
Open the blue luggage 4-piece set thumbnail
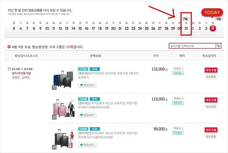(63, 80)
